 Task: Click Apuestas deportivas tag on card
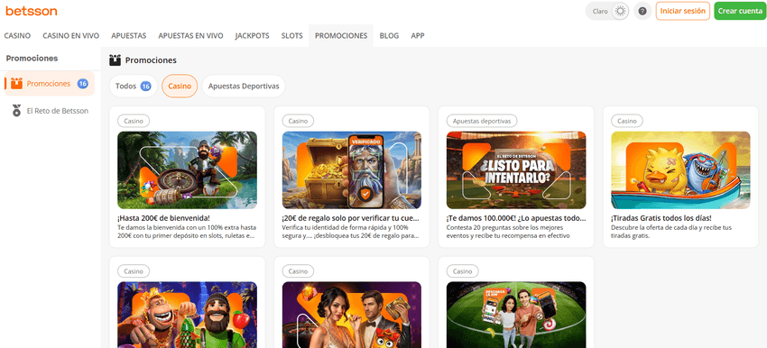pos(482,121)
